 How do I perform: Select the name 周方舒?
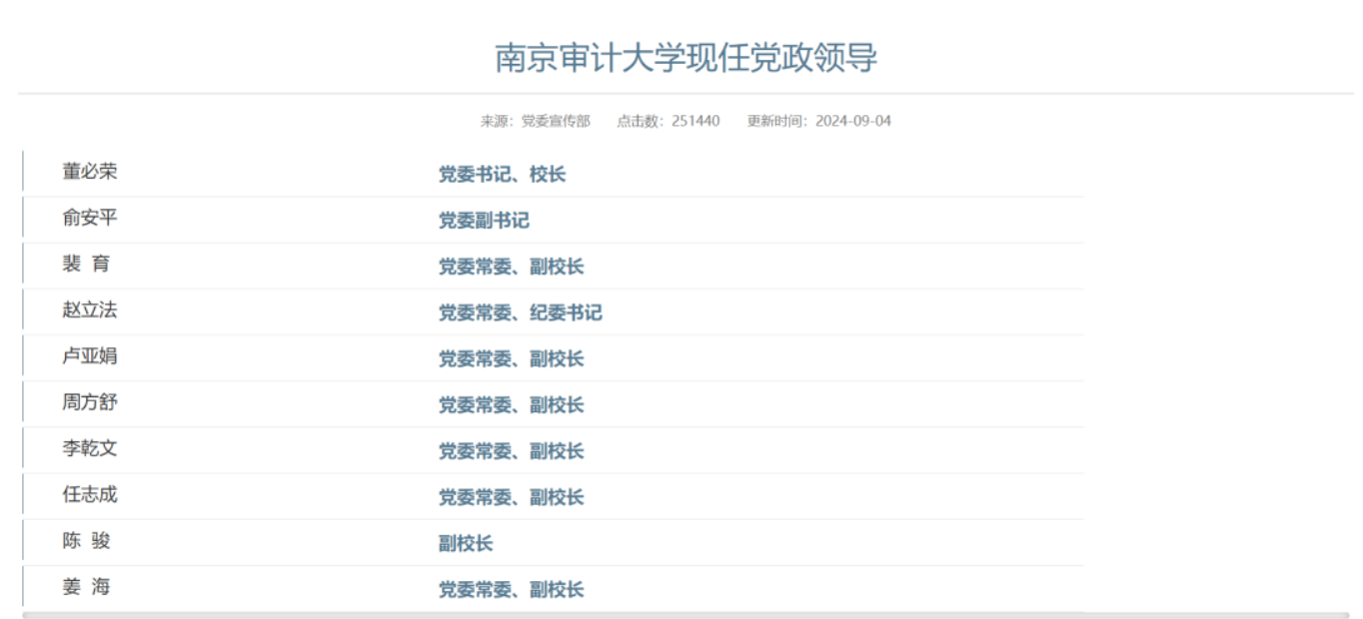click(89, 402)
